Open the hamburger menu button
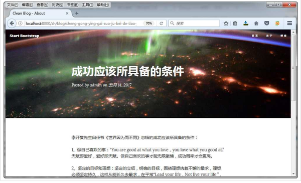 (289, 23)
